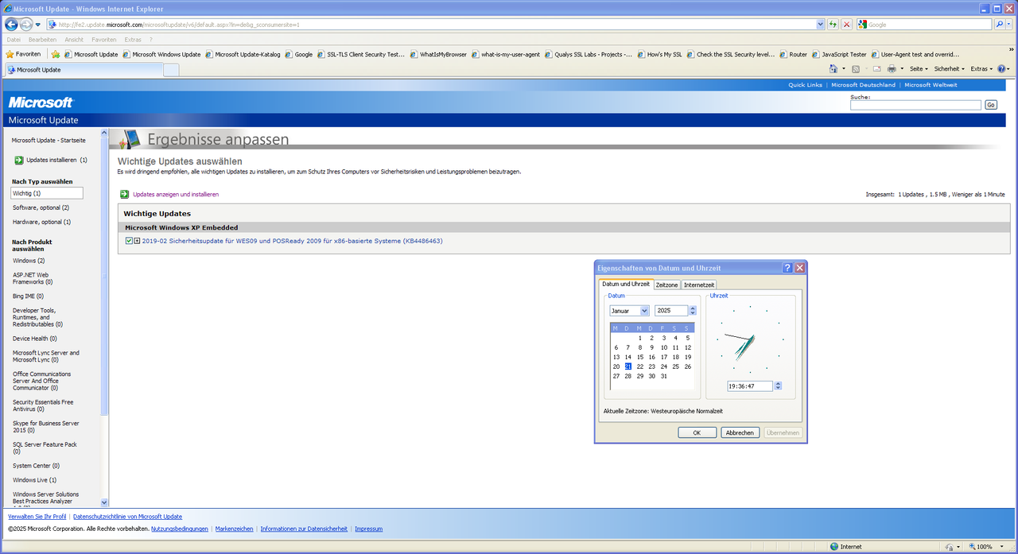
Task: Click green arrow icon beside Updates anzeigen
Action: coord(125,194)
